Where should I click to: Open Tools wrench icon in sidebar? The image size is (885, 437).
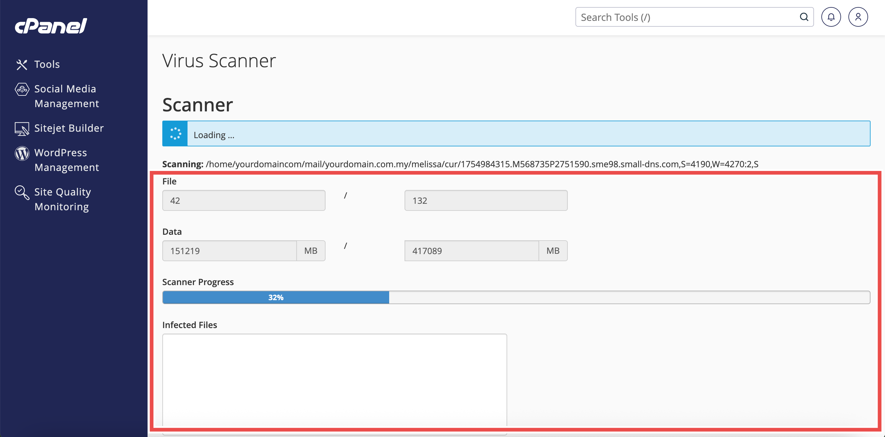click(x=22, y=64)
